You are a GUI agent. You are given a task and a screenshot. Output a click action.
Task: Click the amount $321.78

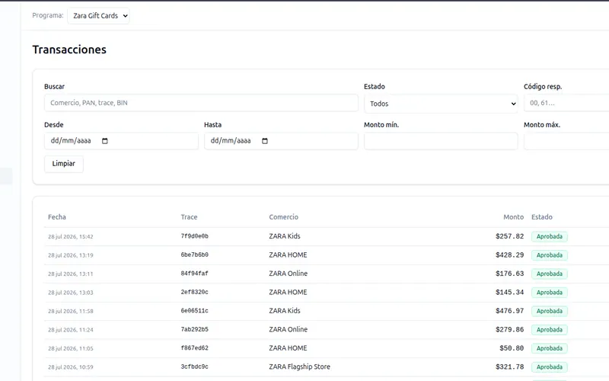tap(509, 367)
